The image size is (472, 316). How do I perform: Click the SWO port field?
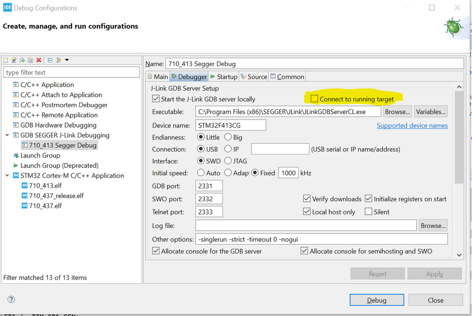(209, 199)
